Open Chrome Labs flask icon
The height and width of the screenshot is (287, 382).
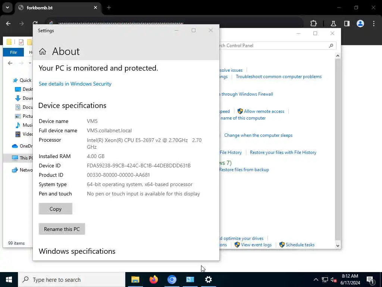tap(334, 24)
